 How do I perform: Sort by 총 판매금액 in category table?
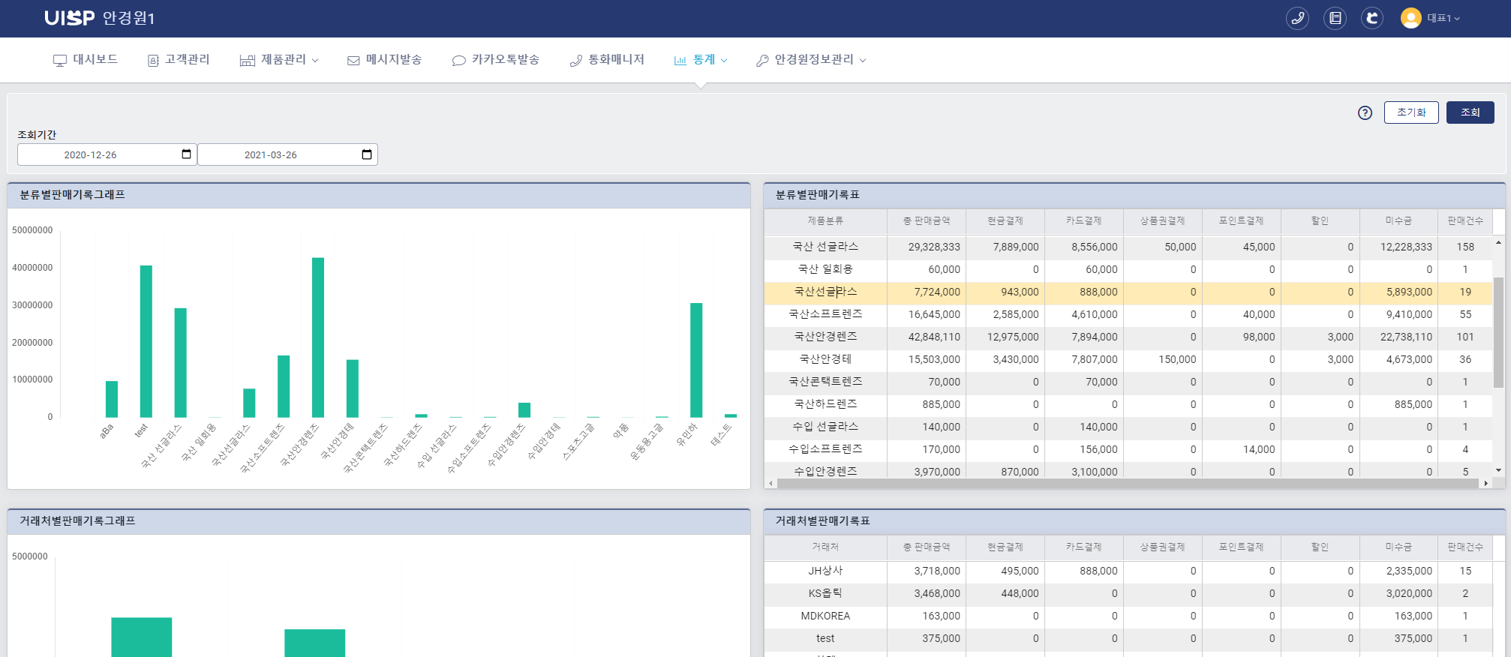point(927,220)
